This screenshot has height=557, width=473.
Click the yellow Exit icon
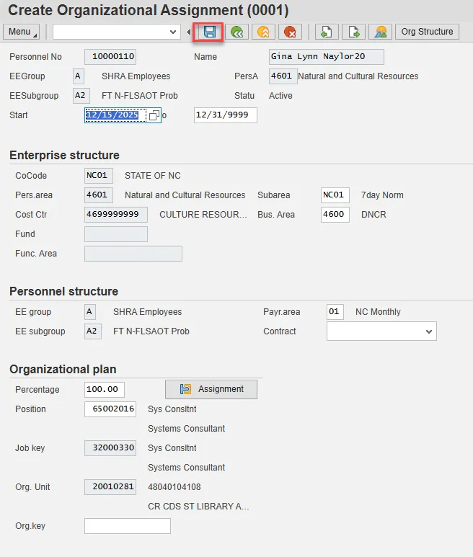(263, 32)
